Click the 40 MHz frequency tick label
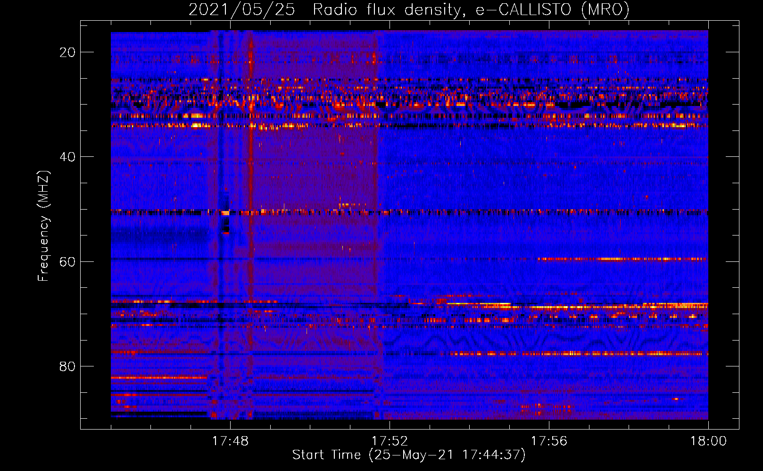763x471 pixels. 67,157
